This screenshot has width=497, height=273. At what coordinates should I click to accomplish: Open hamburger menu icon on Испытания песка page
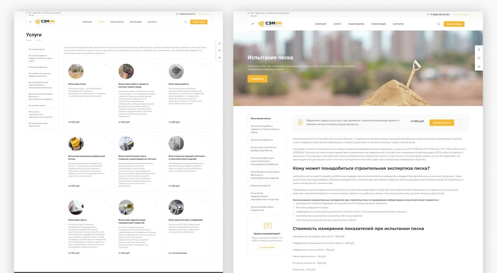[x=253, y=24]
